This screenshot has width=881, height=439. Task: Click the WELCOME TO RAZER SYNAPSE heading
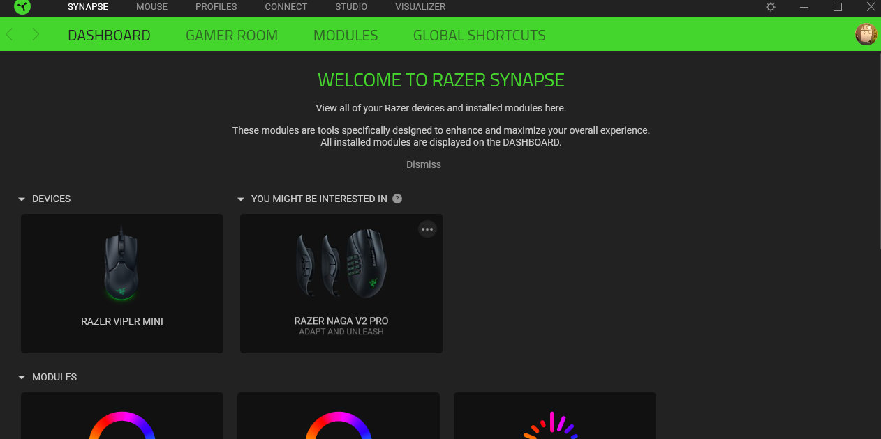point(440,80)
